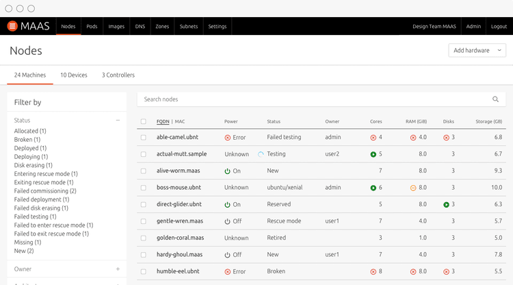Click able-camel power error icon
This screenshot has height=285, width=513.
(227, 138)
